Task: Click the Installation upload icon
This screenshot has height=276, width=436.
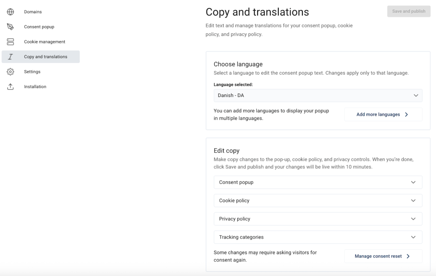Action: point(10,86)
